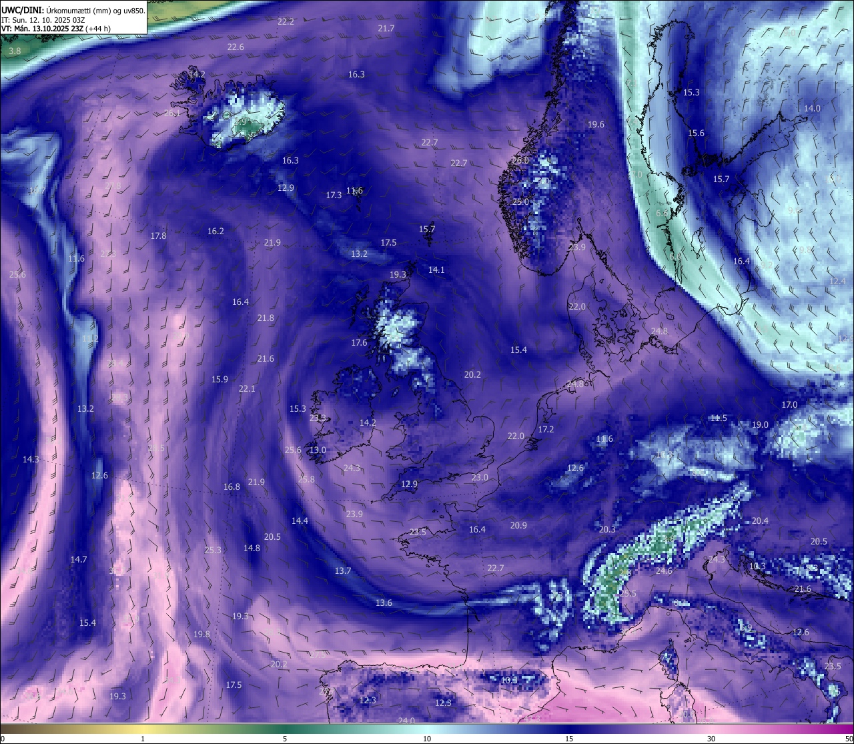This screenshot has width=854, height=744.
Task: Click the map value '24.6'
Action: point(664,571)
